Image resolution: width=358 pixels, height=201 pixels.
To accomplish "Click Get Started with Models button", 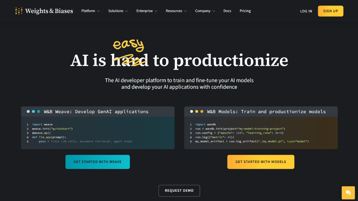I will (261, 162).
